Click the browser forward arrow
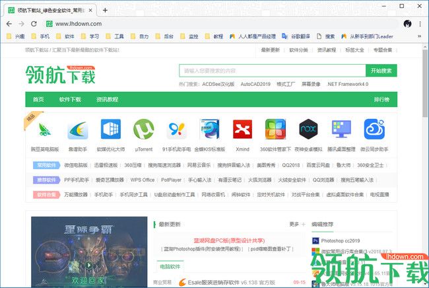The height and width of the screenshot is (288, 429). pyautogui.click(x=21, y=24)
